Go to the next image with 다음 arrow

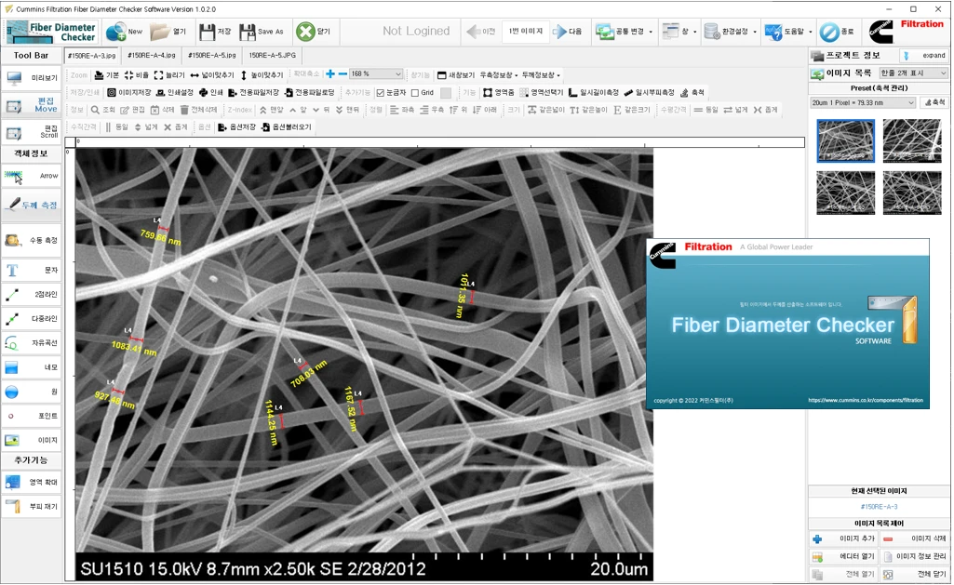(x=567, y=31)
